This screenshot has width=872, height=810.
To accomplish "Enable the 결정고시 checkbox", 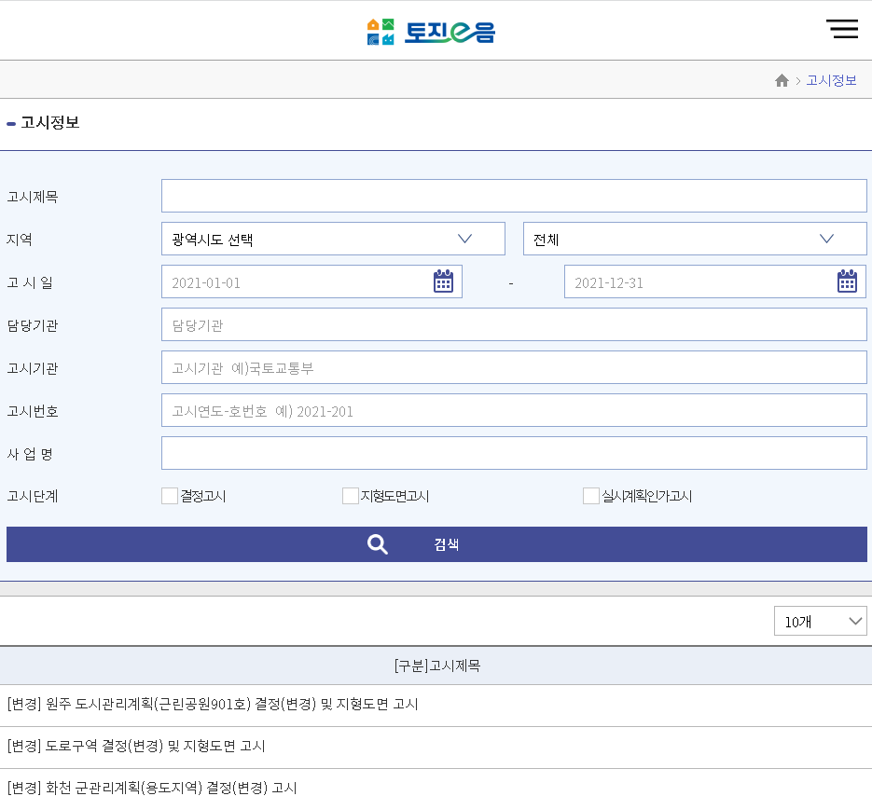I will [x=169, y=496].
